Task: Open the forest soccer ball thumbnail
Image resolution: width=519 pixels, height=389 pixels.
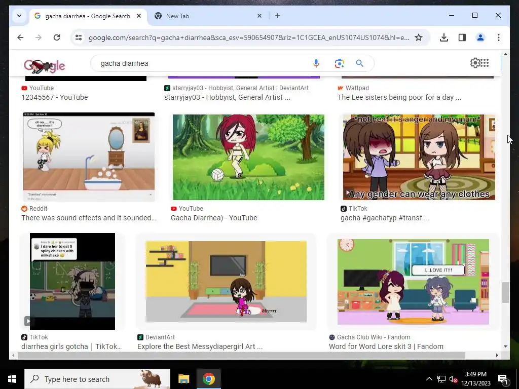Action: point(248,157)
